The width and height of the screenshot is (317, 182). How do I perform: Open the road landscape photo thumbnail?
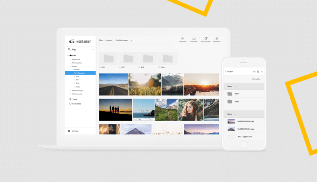113,84
